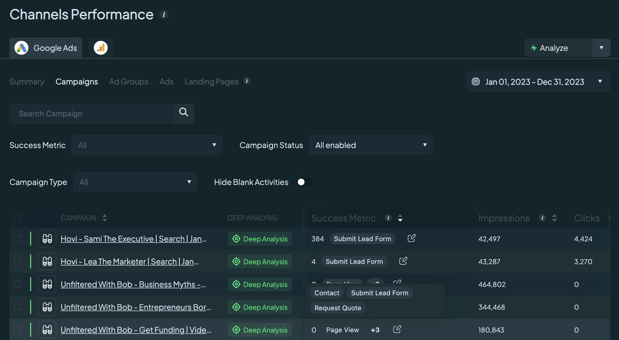Screen dimensions: 619x340
Task: Select checkbox for Hovi - Lea The Marketer row
Action: [x=17, y=261]
